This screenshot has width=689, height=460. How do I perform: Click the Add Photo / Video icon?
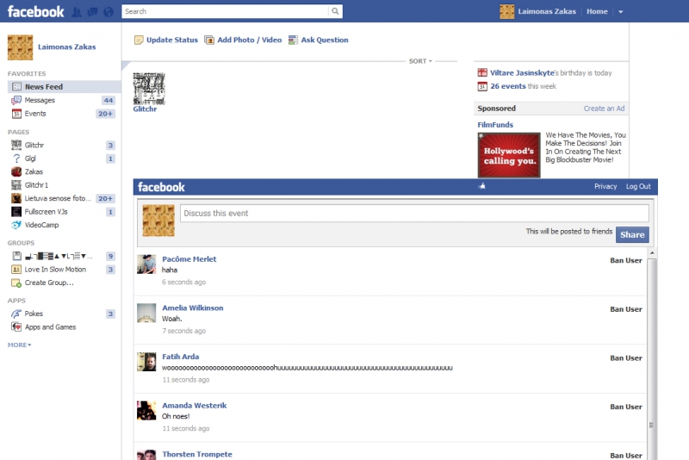click(209, 40)
